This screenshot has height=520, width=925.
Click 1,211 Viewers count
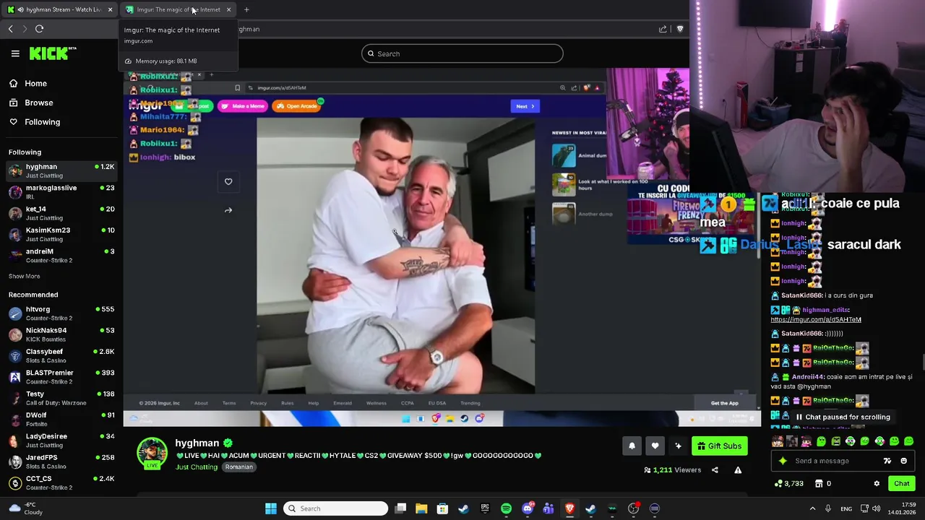tap(673, 470)
